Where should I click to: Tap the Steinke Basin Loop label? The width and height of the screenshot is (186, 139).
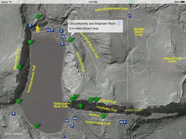click(139, 32)
